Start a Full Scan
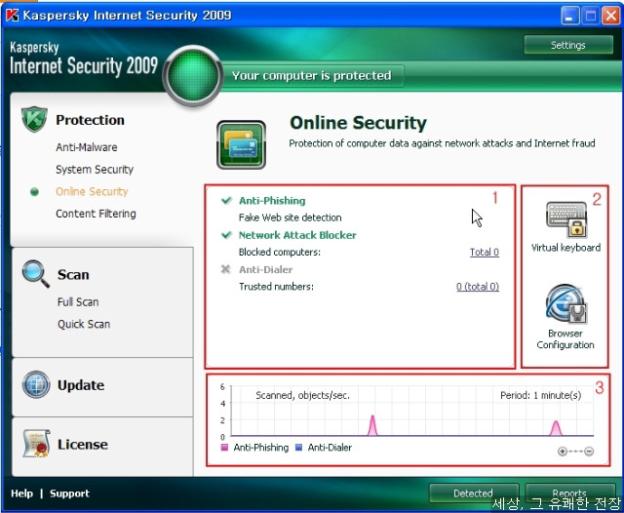Viewport: 624px width, 513px height. coord(78,302)
